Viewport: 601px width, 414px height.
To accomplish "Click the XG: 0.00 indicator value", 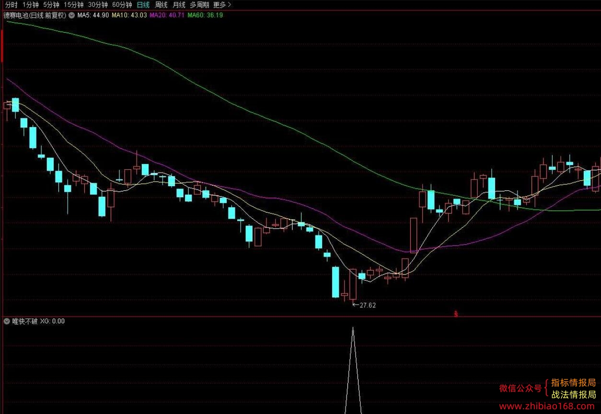I will 52,321.
